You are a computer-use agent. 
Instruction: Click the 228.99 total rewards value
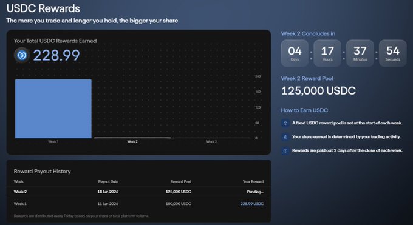56,55
